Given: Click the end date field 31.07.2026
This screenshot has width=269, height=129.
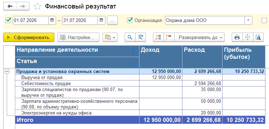Looking at the screenshot, I should pos(80,21).
